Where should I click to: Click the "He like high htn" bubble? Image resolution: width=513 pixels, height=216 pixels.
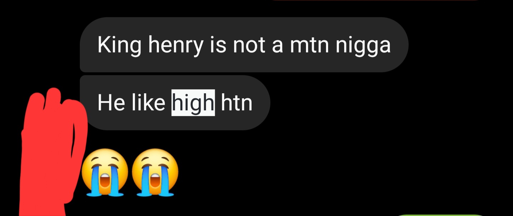click(x=175, y=102)
